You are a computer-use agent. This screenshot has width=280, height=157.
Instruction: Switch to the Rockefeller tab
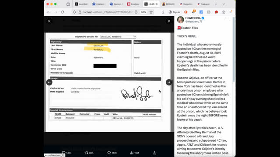click(186, 4)
